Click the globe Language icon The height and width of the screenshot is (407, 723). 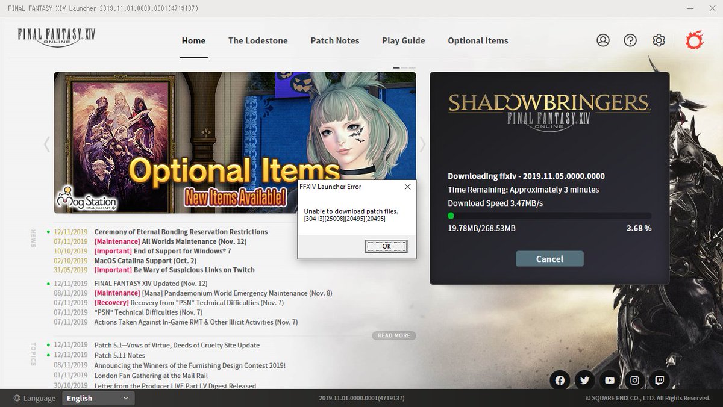pyautogui.click(x=17, y=398)
